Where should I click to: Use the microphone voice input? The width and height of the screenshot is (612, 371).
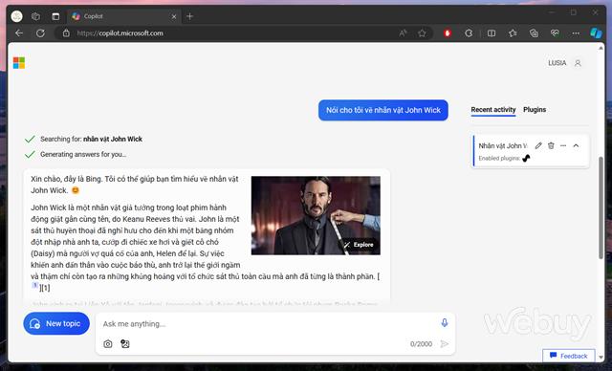pyautogui.click(x=444, y=323)
